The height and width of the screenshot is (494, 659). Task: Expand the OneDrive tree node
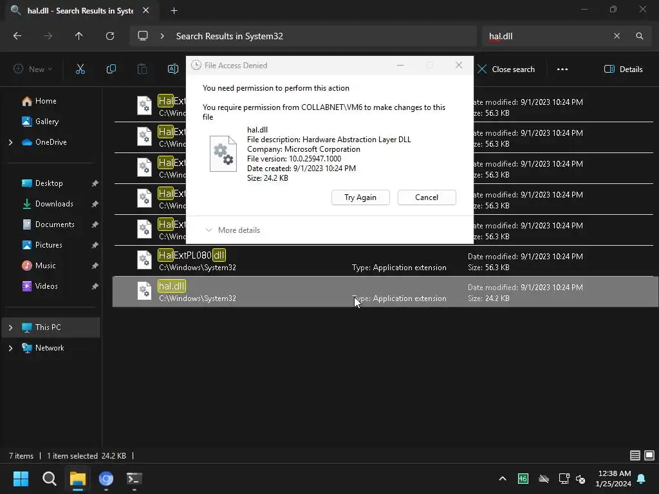(x=10, y=142)
